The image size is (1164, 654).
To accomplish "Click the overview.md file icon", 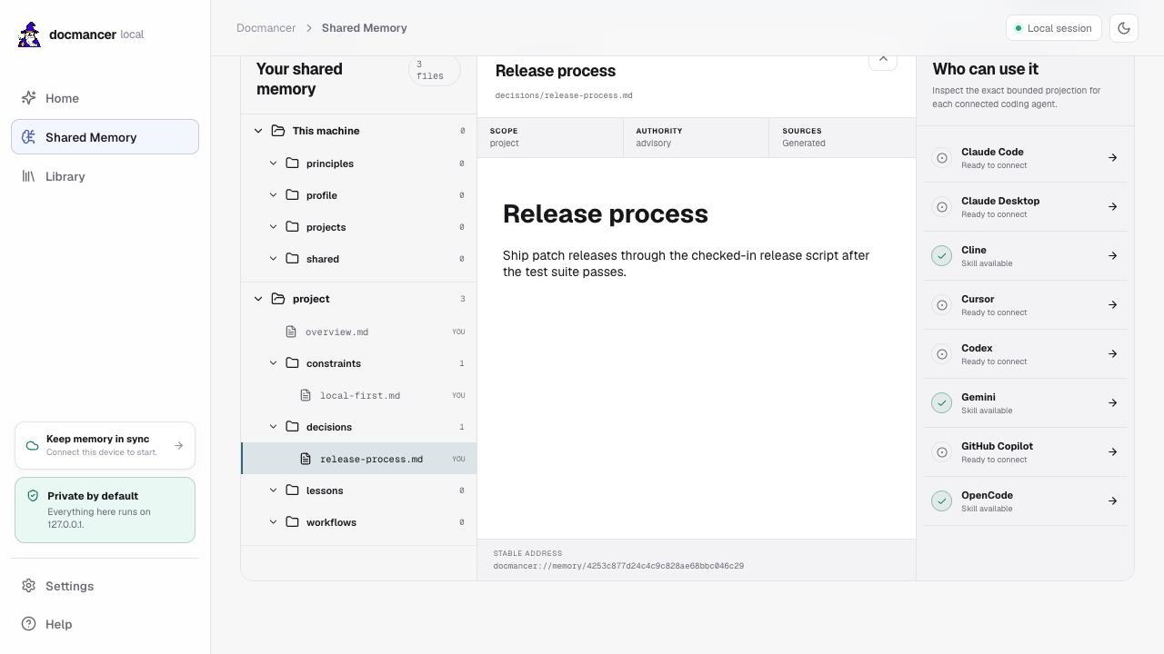I will [291, 332].
